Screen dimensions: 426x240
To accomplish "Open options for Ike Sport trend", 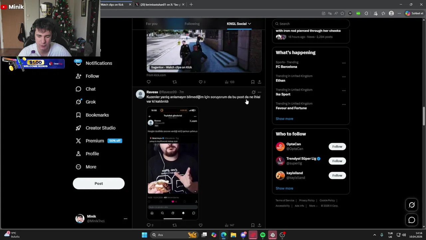I will pyautogui.click(x=344, y=90).
